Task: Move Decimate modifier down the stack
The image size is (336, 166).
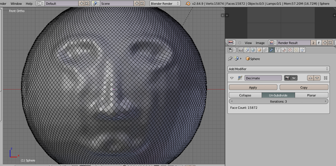Action: pyautogui.click(x=317, y=78)
